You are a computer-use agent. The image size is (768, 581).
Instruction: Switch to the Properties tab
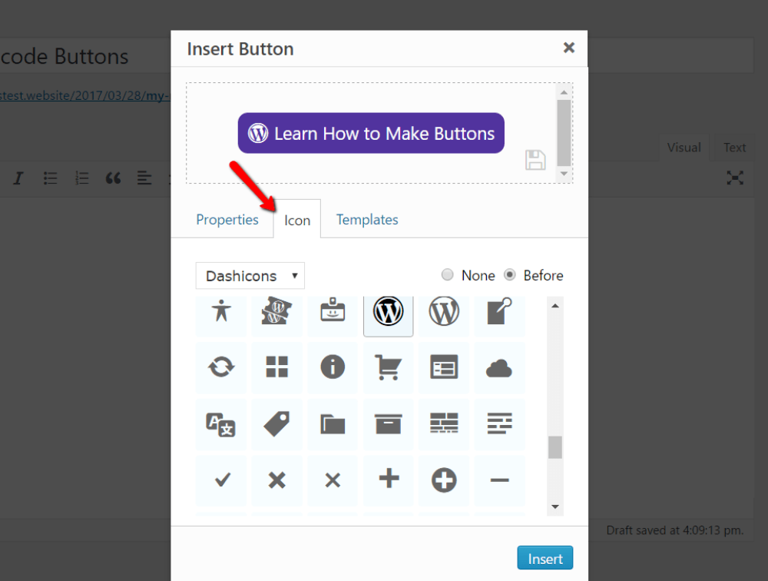(227, 220)
